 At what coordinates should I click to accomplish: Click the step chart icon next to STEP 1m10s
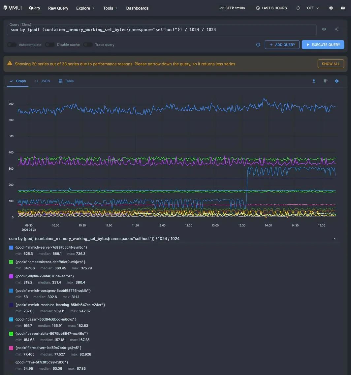[x=221, y=8]
